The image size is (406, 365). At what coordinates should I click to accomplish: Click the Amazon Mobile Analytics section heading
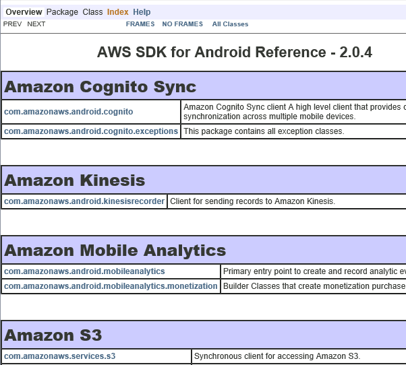[x=115, y=251]
